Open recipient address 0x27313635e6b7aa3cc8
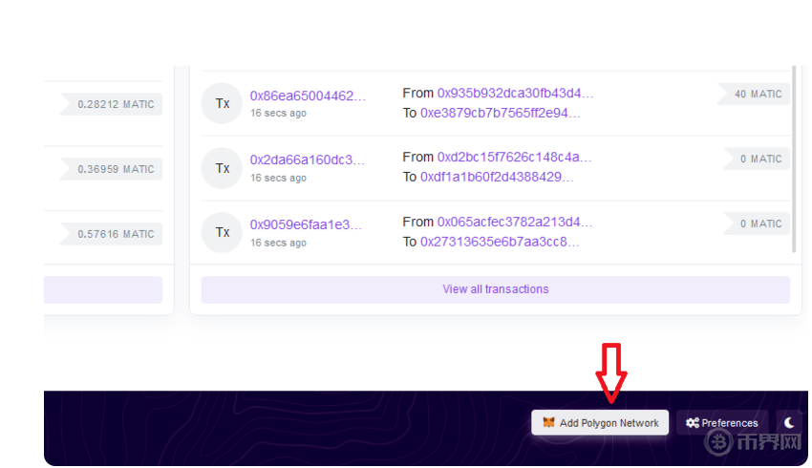This screenshot has height=468, width=812. 500,242
